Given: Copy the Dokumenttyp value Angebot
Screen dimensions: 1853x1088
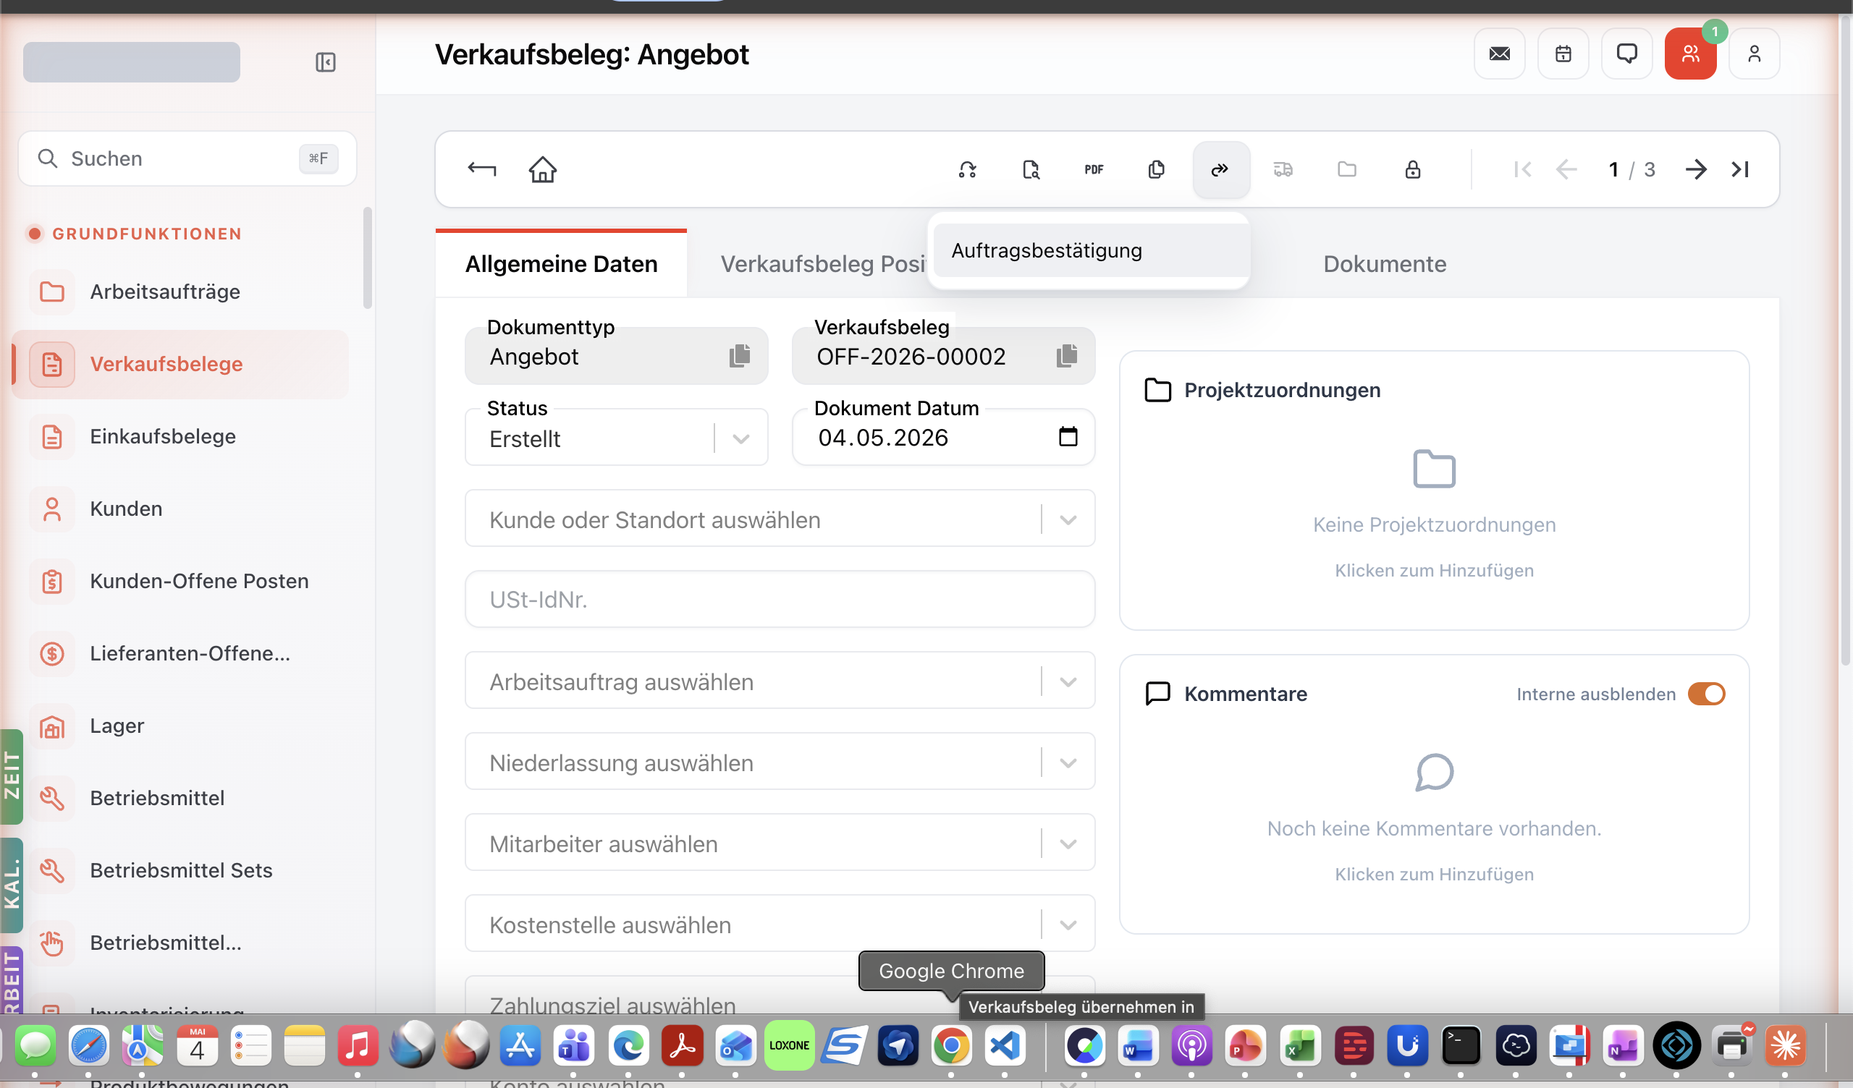Looking at the screenshot, I should 739,356.
